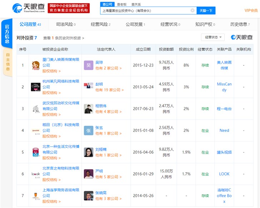Viewport: 260px width, 208px height.
Task: Click the 吴 avatar icon for 吴琼
Action: click(x=89, y=65)
